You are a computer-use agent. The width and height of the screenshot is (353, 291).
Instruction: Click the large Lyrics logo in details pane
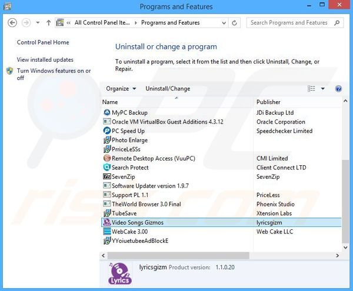pos(120,274)
